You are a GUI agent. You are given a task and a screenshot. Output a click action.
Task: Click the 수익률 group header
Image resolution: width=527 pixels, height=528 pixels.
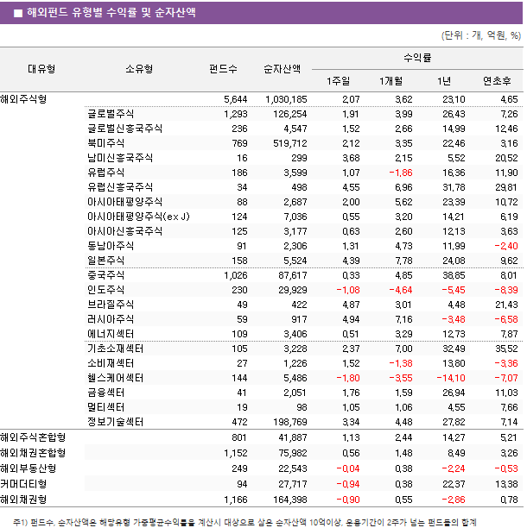click(x=417, y=58)
